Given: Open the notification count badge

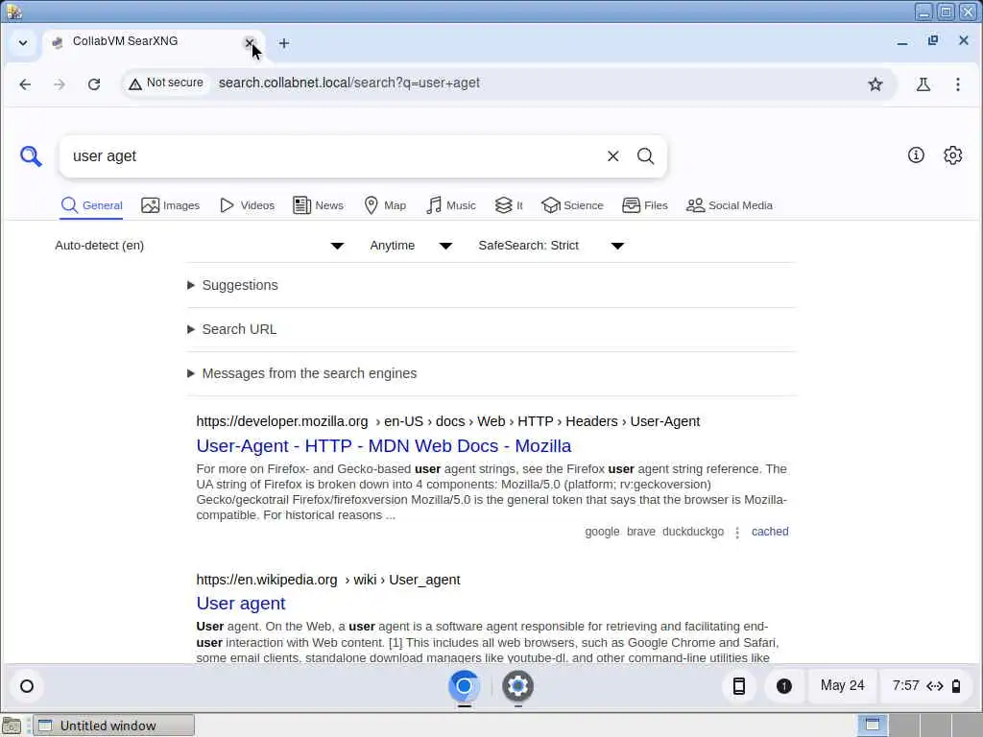Looking at the screenshot, I should (783, 686).
